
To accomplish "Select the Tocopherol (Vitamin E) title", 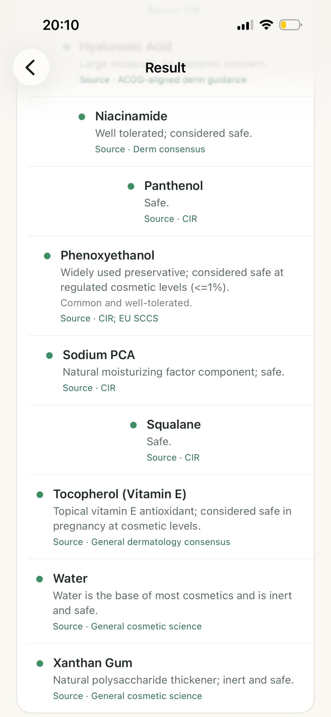I will (x=120, y=494).
